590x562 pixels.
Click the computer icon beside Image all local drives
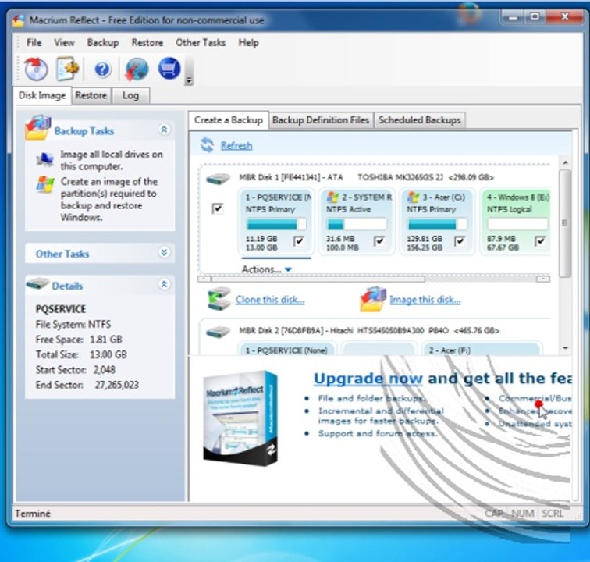44,159
